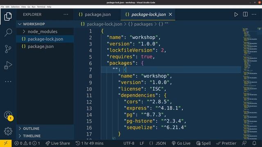Open the Accounts menu icon
Image resolution: width=262 pixels, height=147 pixels.
[x=8, y=116]
